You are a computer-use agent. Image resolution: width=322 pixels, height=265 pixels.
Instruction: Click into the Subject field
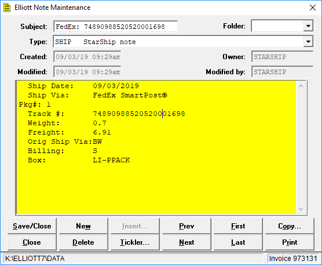tap(115, 27)
